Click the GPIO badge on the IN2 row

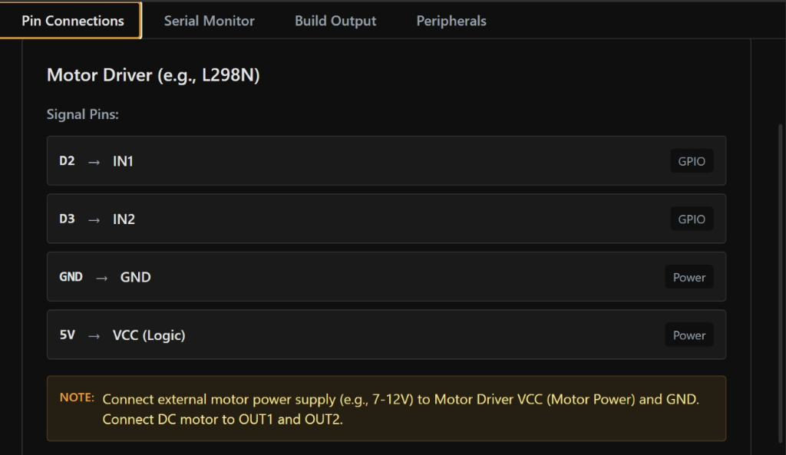pyautogui.click(x=691, y=219)
